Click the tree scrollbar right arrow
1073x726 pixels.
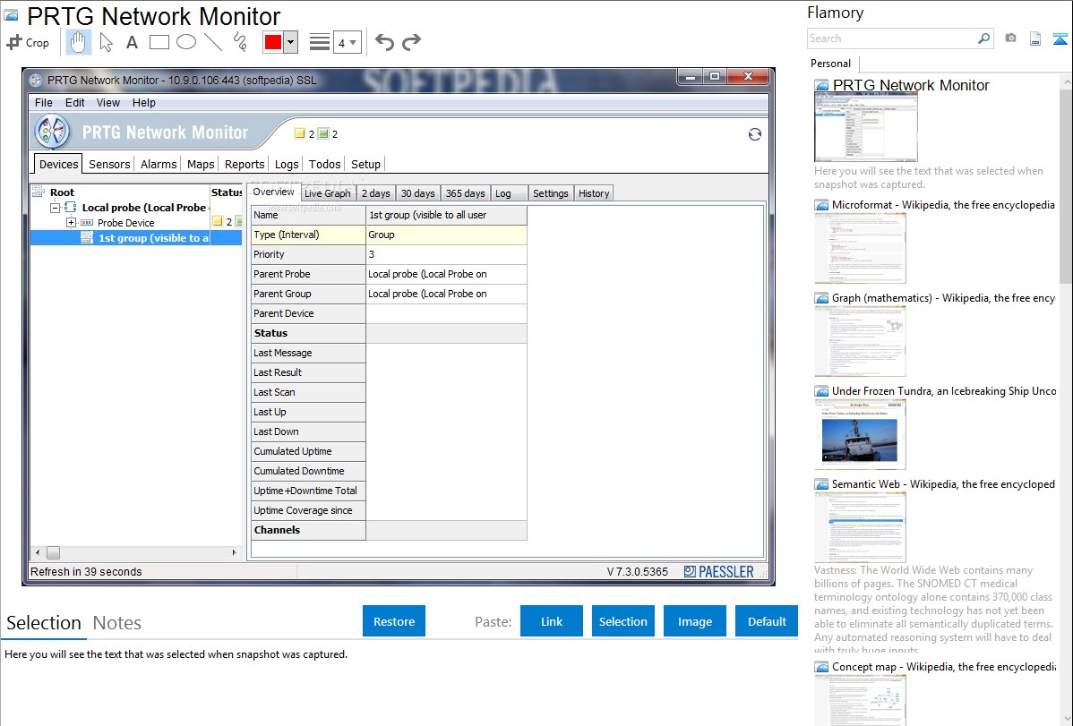tap(234, 552)
